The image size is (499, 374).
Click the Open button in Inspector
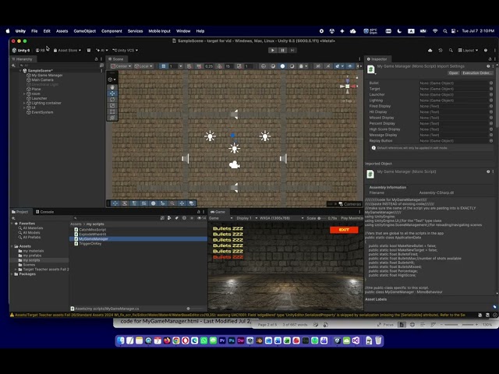(454, 73)
